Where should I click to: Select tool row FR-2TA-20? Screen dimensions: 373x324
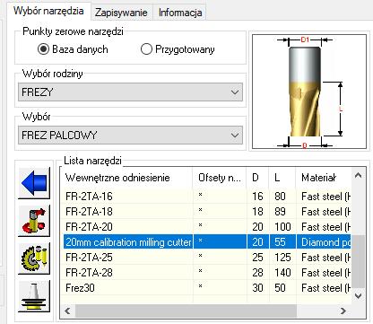pyautogui.click(x=206, y=227)
